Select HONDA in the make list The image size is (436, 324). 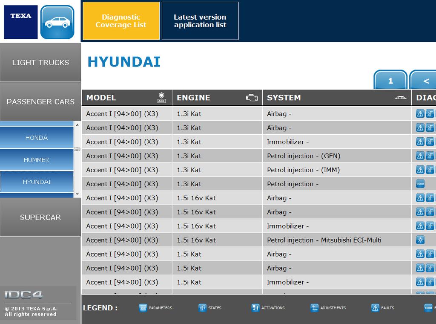click(x=37, y=138)
